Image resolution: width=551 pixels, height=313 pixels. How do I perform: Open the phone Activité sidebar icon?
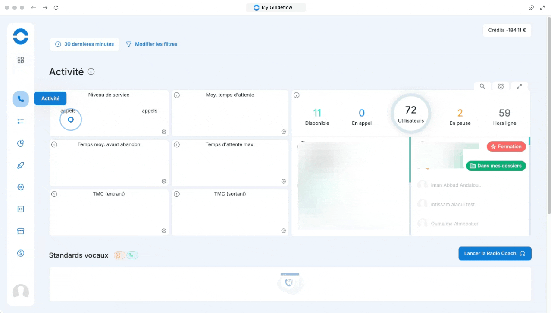(21, 99)
